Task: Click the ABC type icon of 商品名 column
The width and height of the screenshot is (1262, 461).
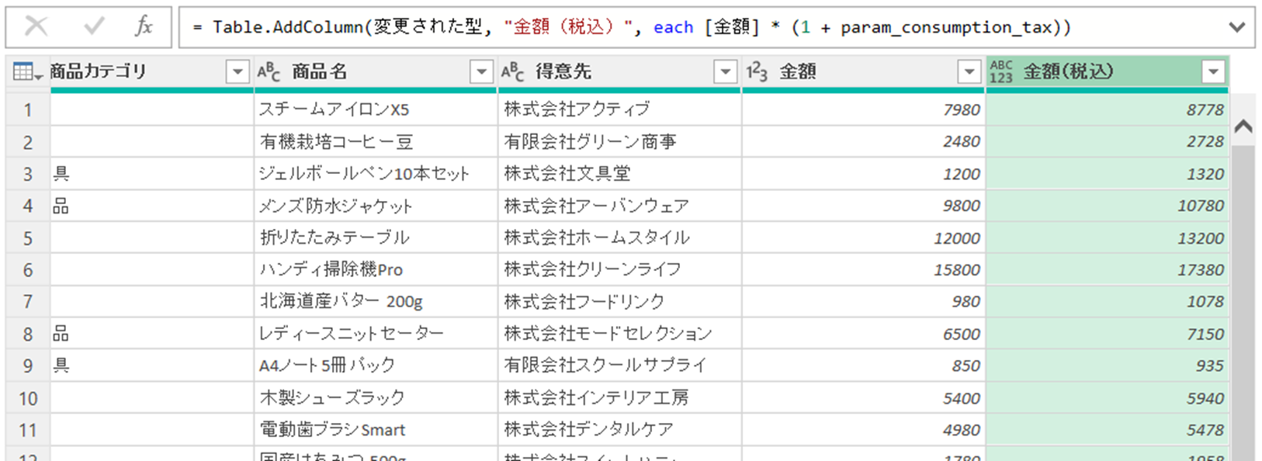Action: (x=269, y=72)
